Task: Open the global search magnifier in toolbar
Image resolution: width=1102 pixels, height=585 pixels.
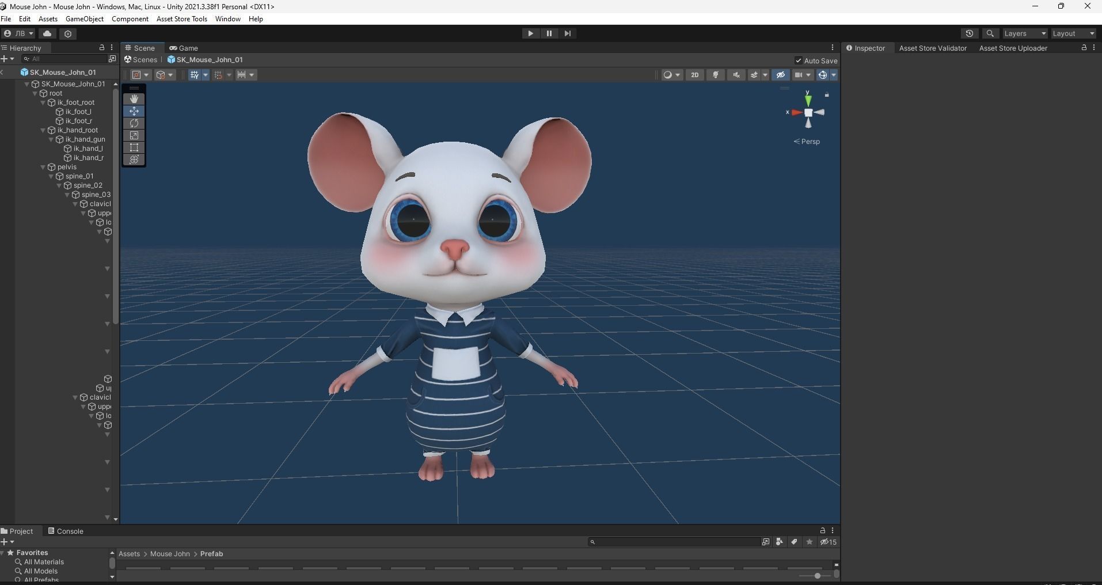Action: (990, 33)
